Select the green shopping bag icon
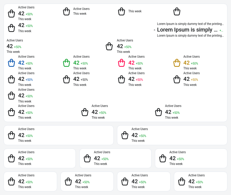Viewport: 231px width, 195px height. (x=66, y=63)
